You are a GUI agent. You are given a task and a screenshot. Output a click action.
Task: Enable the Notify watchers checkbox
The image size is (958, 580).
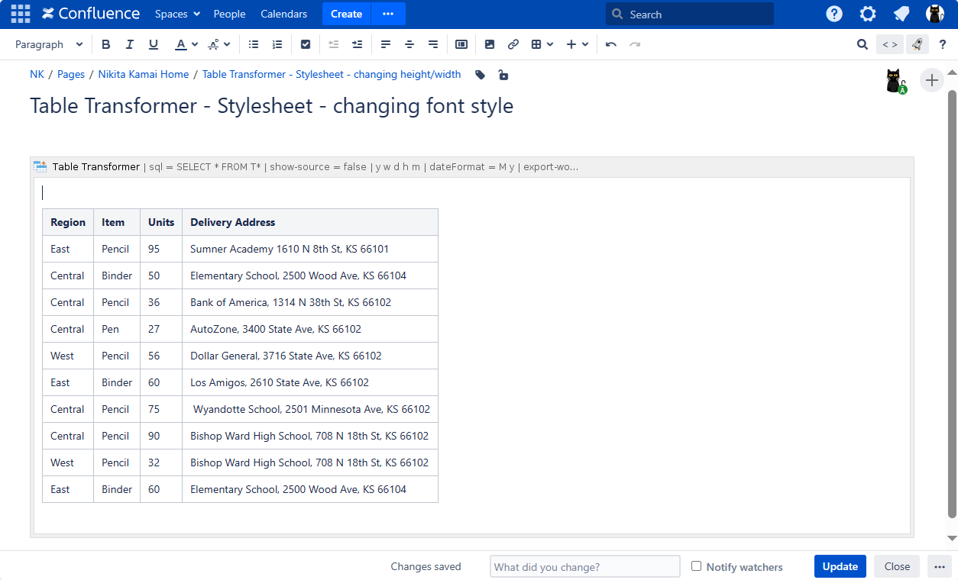pos(696,566)
